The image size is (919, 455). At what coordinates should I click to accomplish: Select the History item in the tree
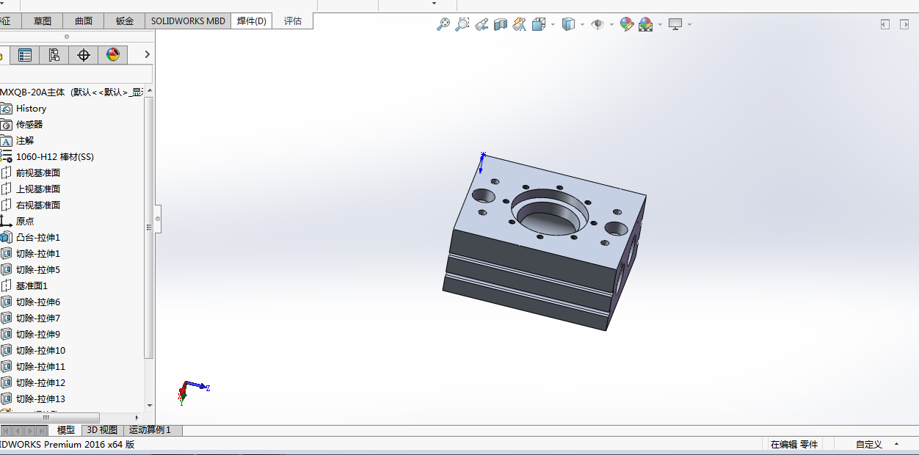coord(31,109)
